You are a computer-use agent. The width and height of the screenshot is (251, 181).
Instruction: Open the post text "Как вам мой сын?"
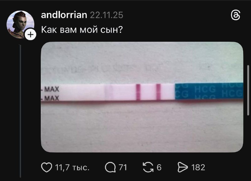click(82, 29)
